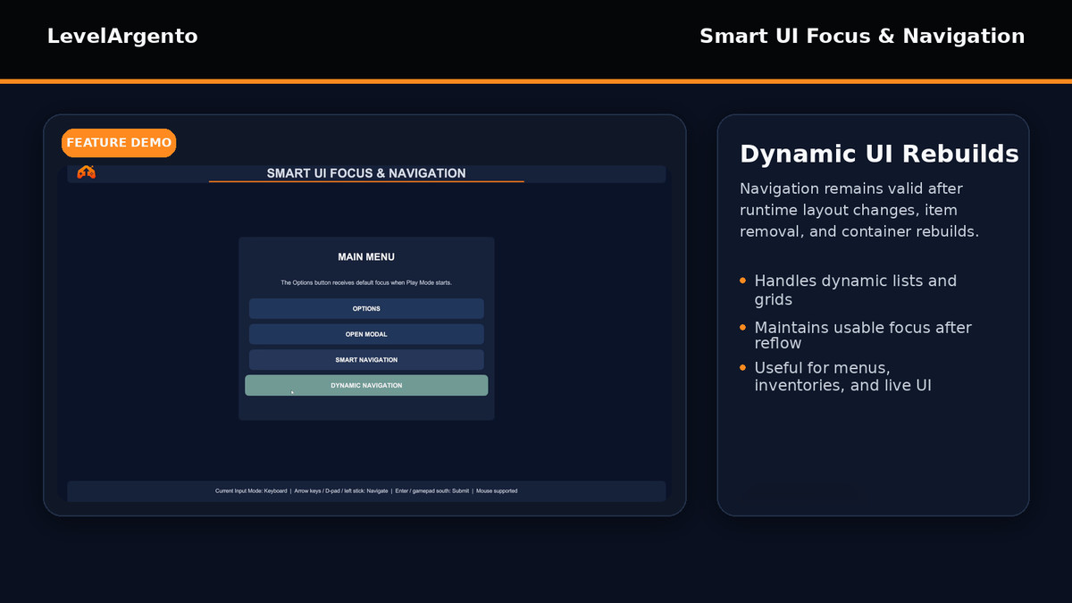Click the orange gamepad logo icon
Screen dimensions: 1072x603
(86, 172)
